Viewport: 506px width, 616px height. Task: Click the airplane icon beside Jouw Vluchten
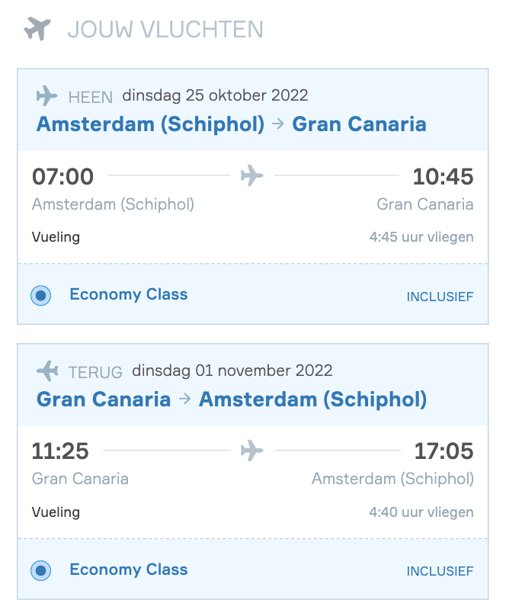click(x=37, y=29)
